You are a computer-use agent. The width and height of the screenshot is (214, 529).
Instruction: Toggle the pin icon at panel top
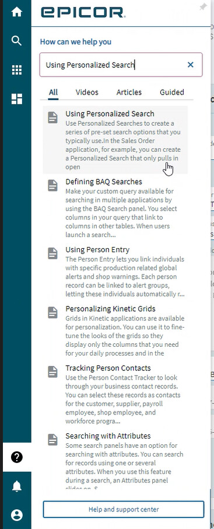[x=202, y=7]
